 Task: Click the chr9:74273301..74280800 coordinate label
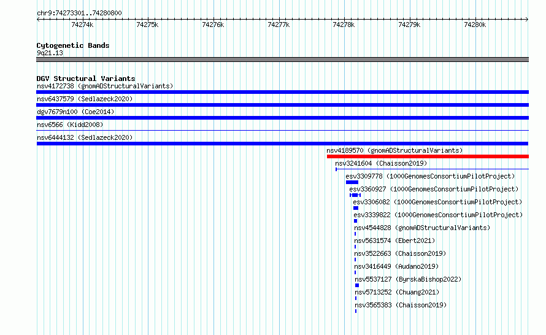pos(79,13)
